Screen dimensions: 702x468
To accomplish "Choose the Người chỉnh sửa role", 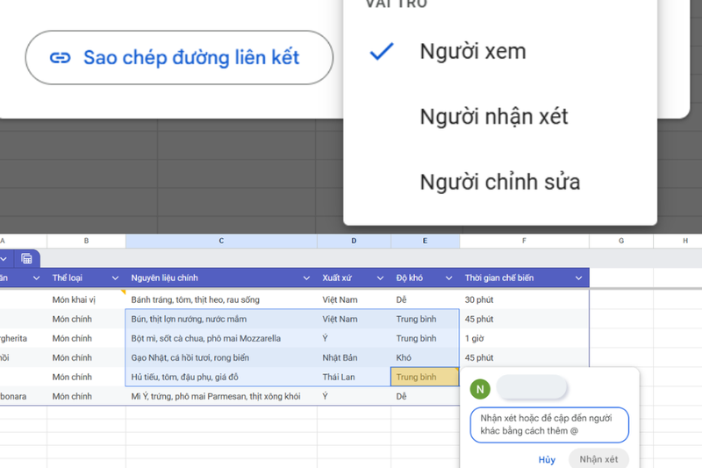I will (500, 182).
